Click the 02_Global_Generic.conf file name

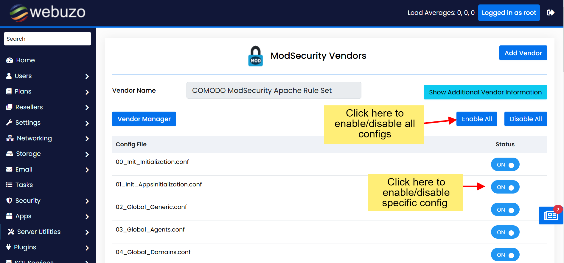[151, 207]
